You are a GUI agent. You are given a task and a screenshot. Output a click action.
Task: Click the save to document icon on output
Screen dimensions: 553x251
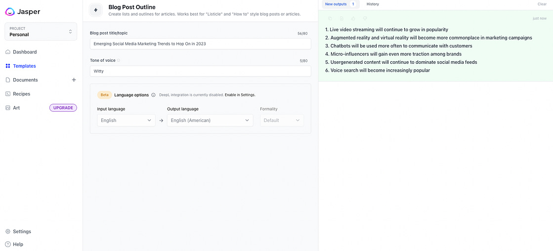pos(341,18)
